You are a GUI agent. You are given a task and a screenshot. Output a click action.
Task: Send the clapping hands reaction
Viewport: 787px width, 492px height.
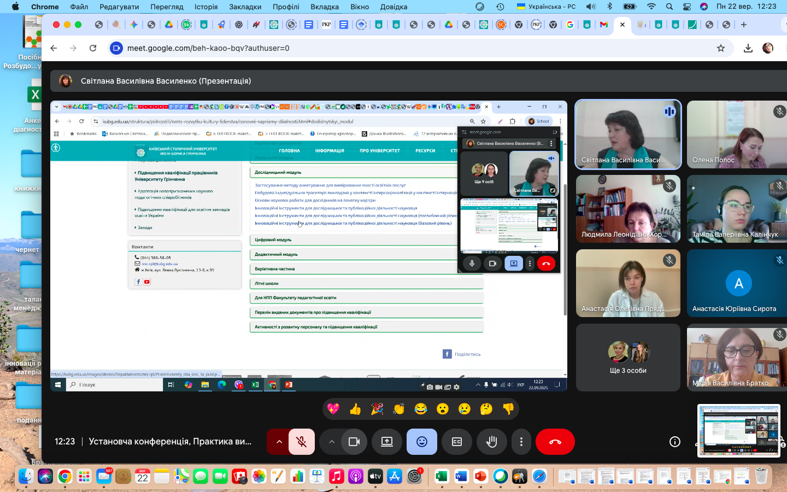[x=399, y=409]
